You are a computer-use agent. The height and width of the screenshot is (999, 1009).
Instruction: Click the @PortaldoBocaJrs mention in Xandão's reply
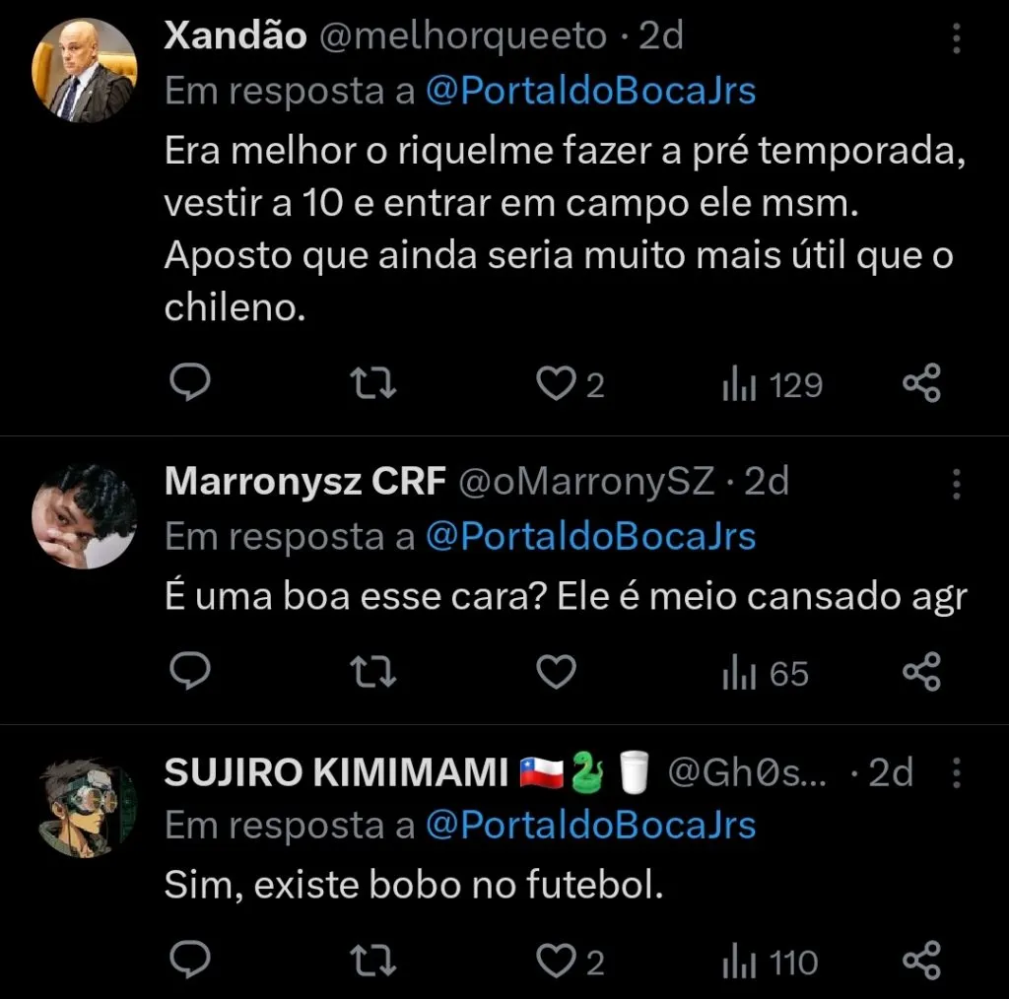pyautogui.click(x=592, y=91)
